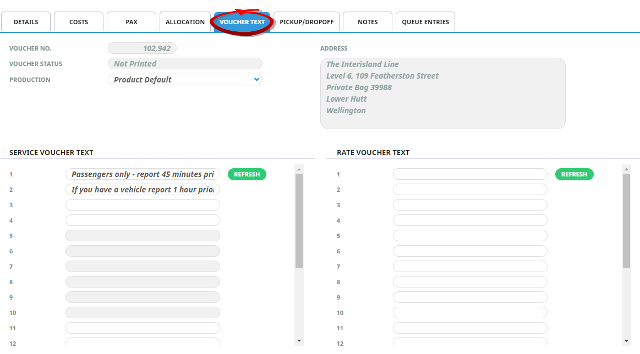640x354 pixels.
Task: Select rate voucher text line 4 field
Action: click(x=470, y=220)
